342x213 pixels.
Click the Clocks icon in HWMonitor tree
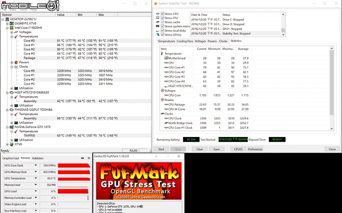tap(16, 67)
